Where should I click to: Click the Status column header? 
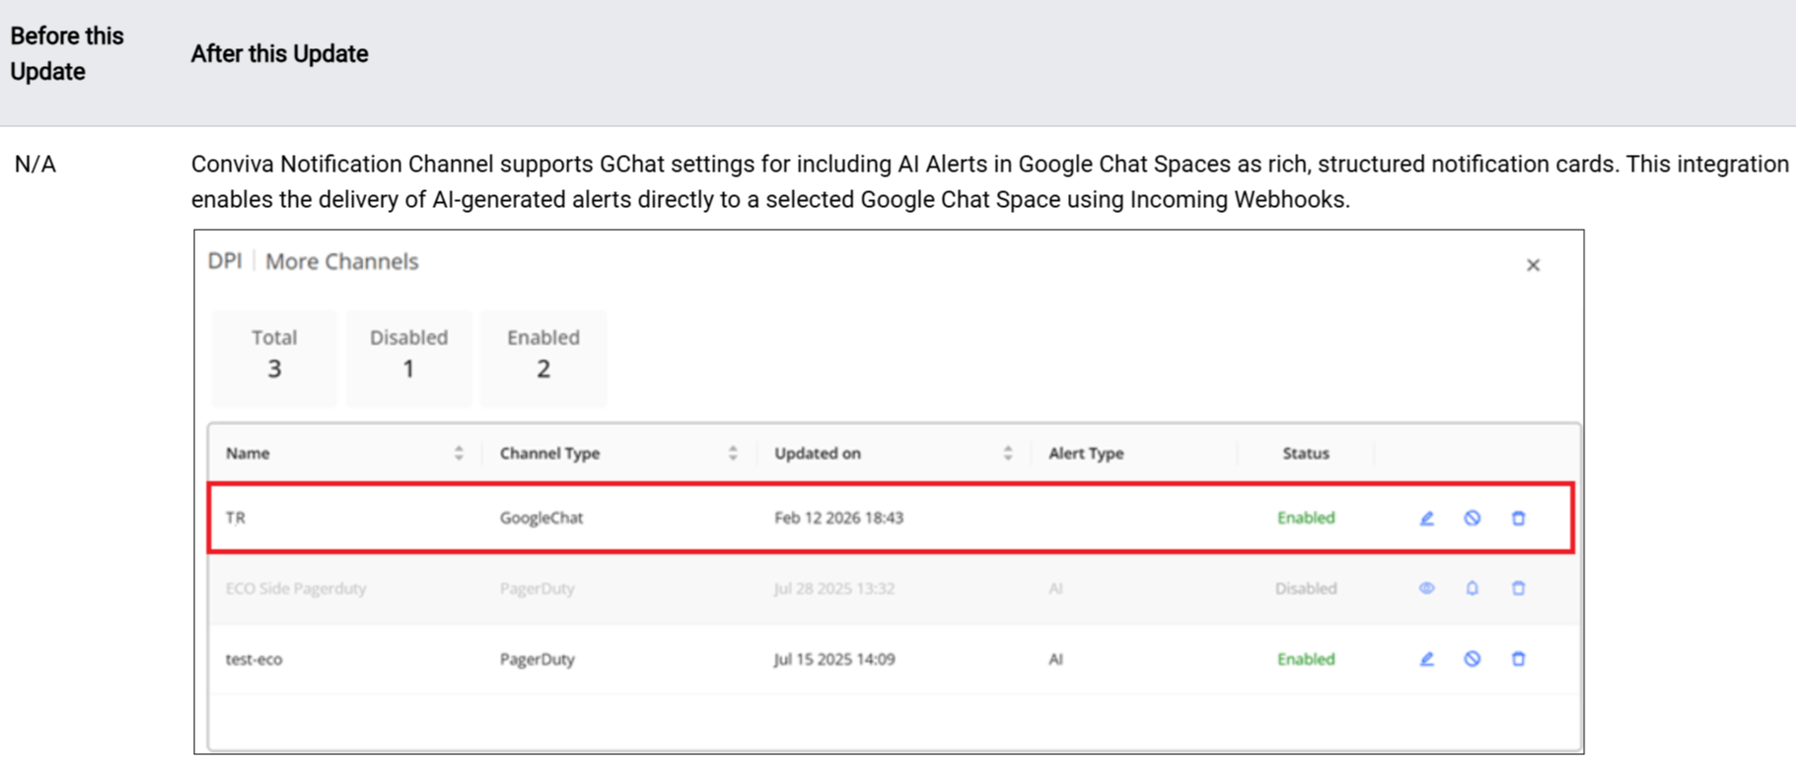[1305, 453]
